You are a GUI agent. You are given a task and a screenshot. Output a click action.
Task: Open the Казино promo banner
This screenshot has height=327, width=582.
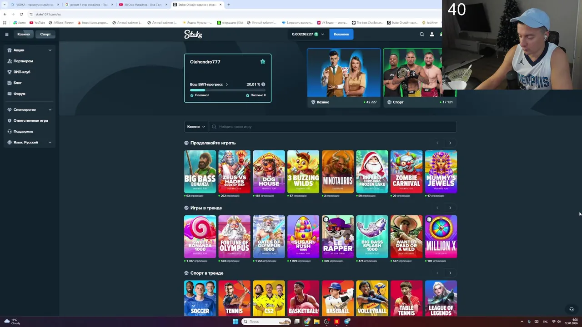[344, 78]
